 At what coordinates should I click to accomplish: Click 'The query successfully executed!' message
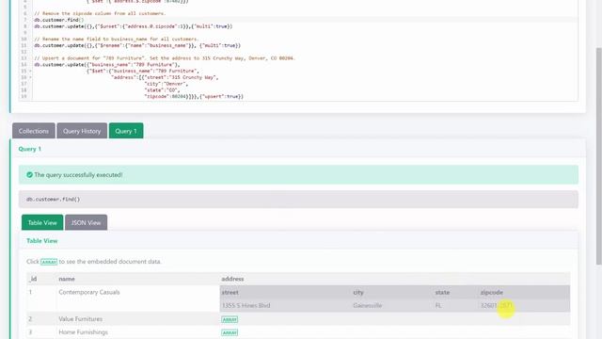[x=78, y=175]
